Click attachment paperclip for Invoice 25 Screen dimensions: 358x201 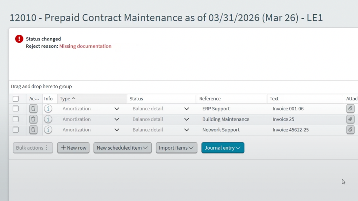[350, 119]
